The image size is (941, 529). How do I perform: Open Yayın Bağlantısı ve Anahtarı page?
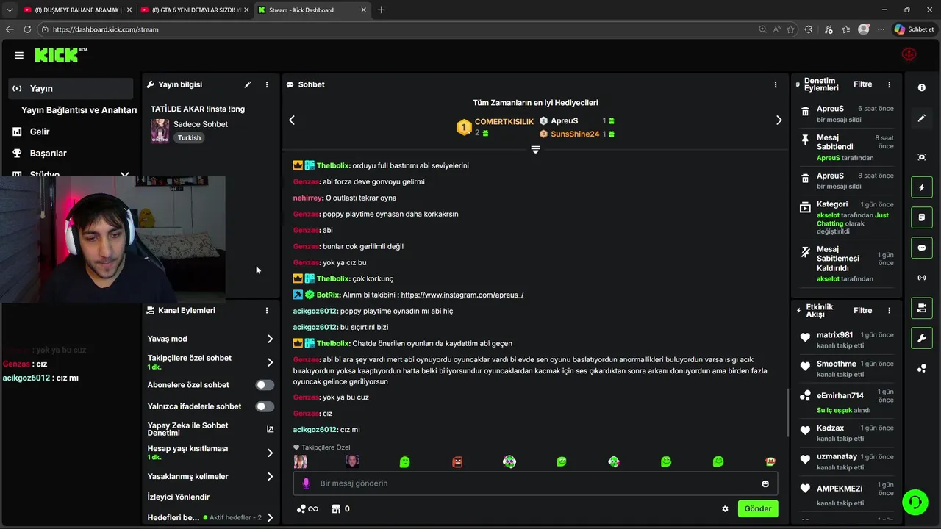79,110
